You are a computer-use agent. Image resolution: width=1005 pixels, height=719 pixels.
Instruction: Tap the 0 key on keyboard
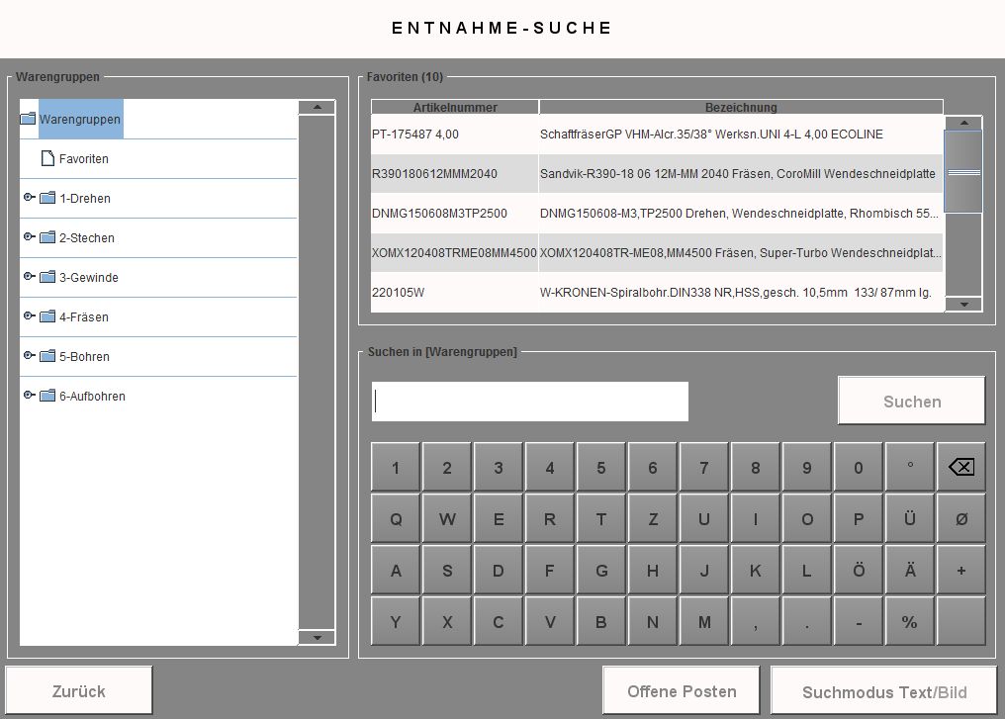point(859,467)
